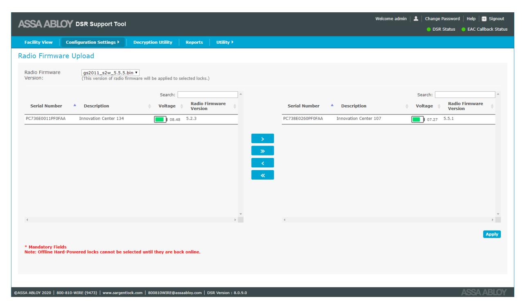
Task: Click battery icon for Innovation Center 107
Action: (419, 119)
